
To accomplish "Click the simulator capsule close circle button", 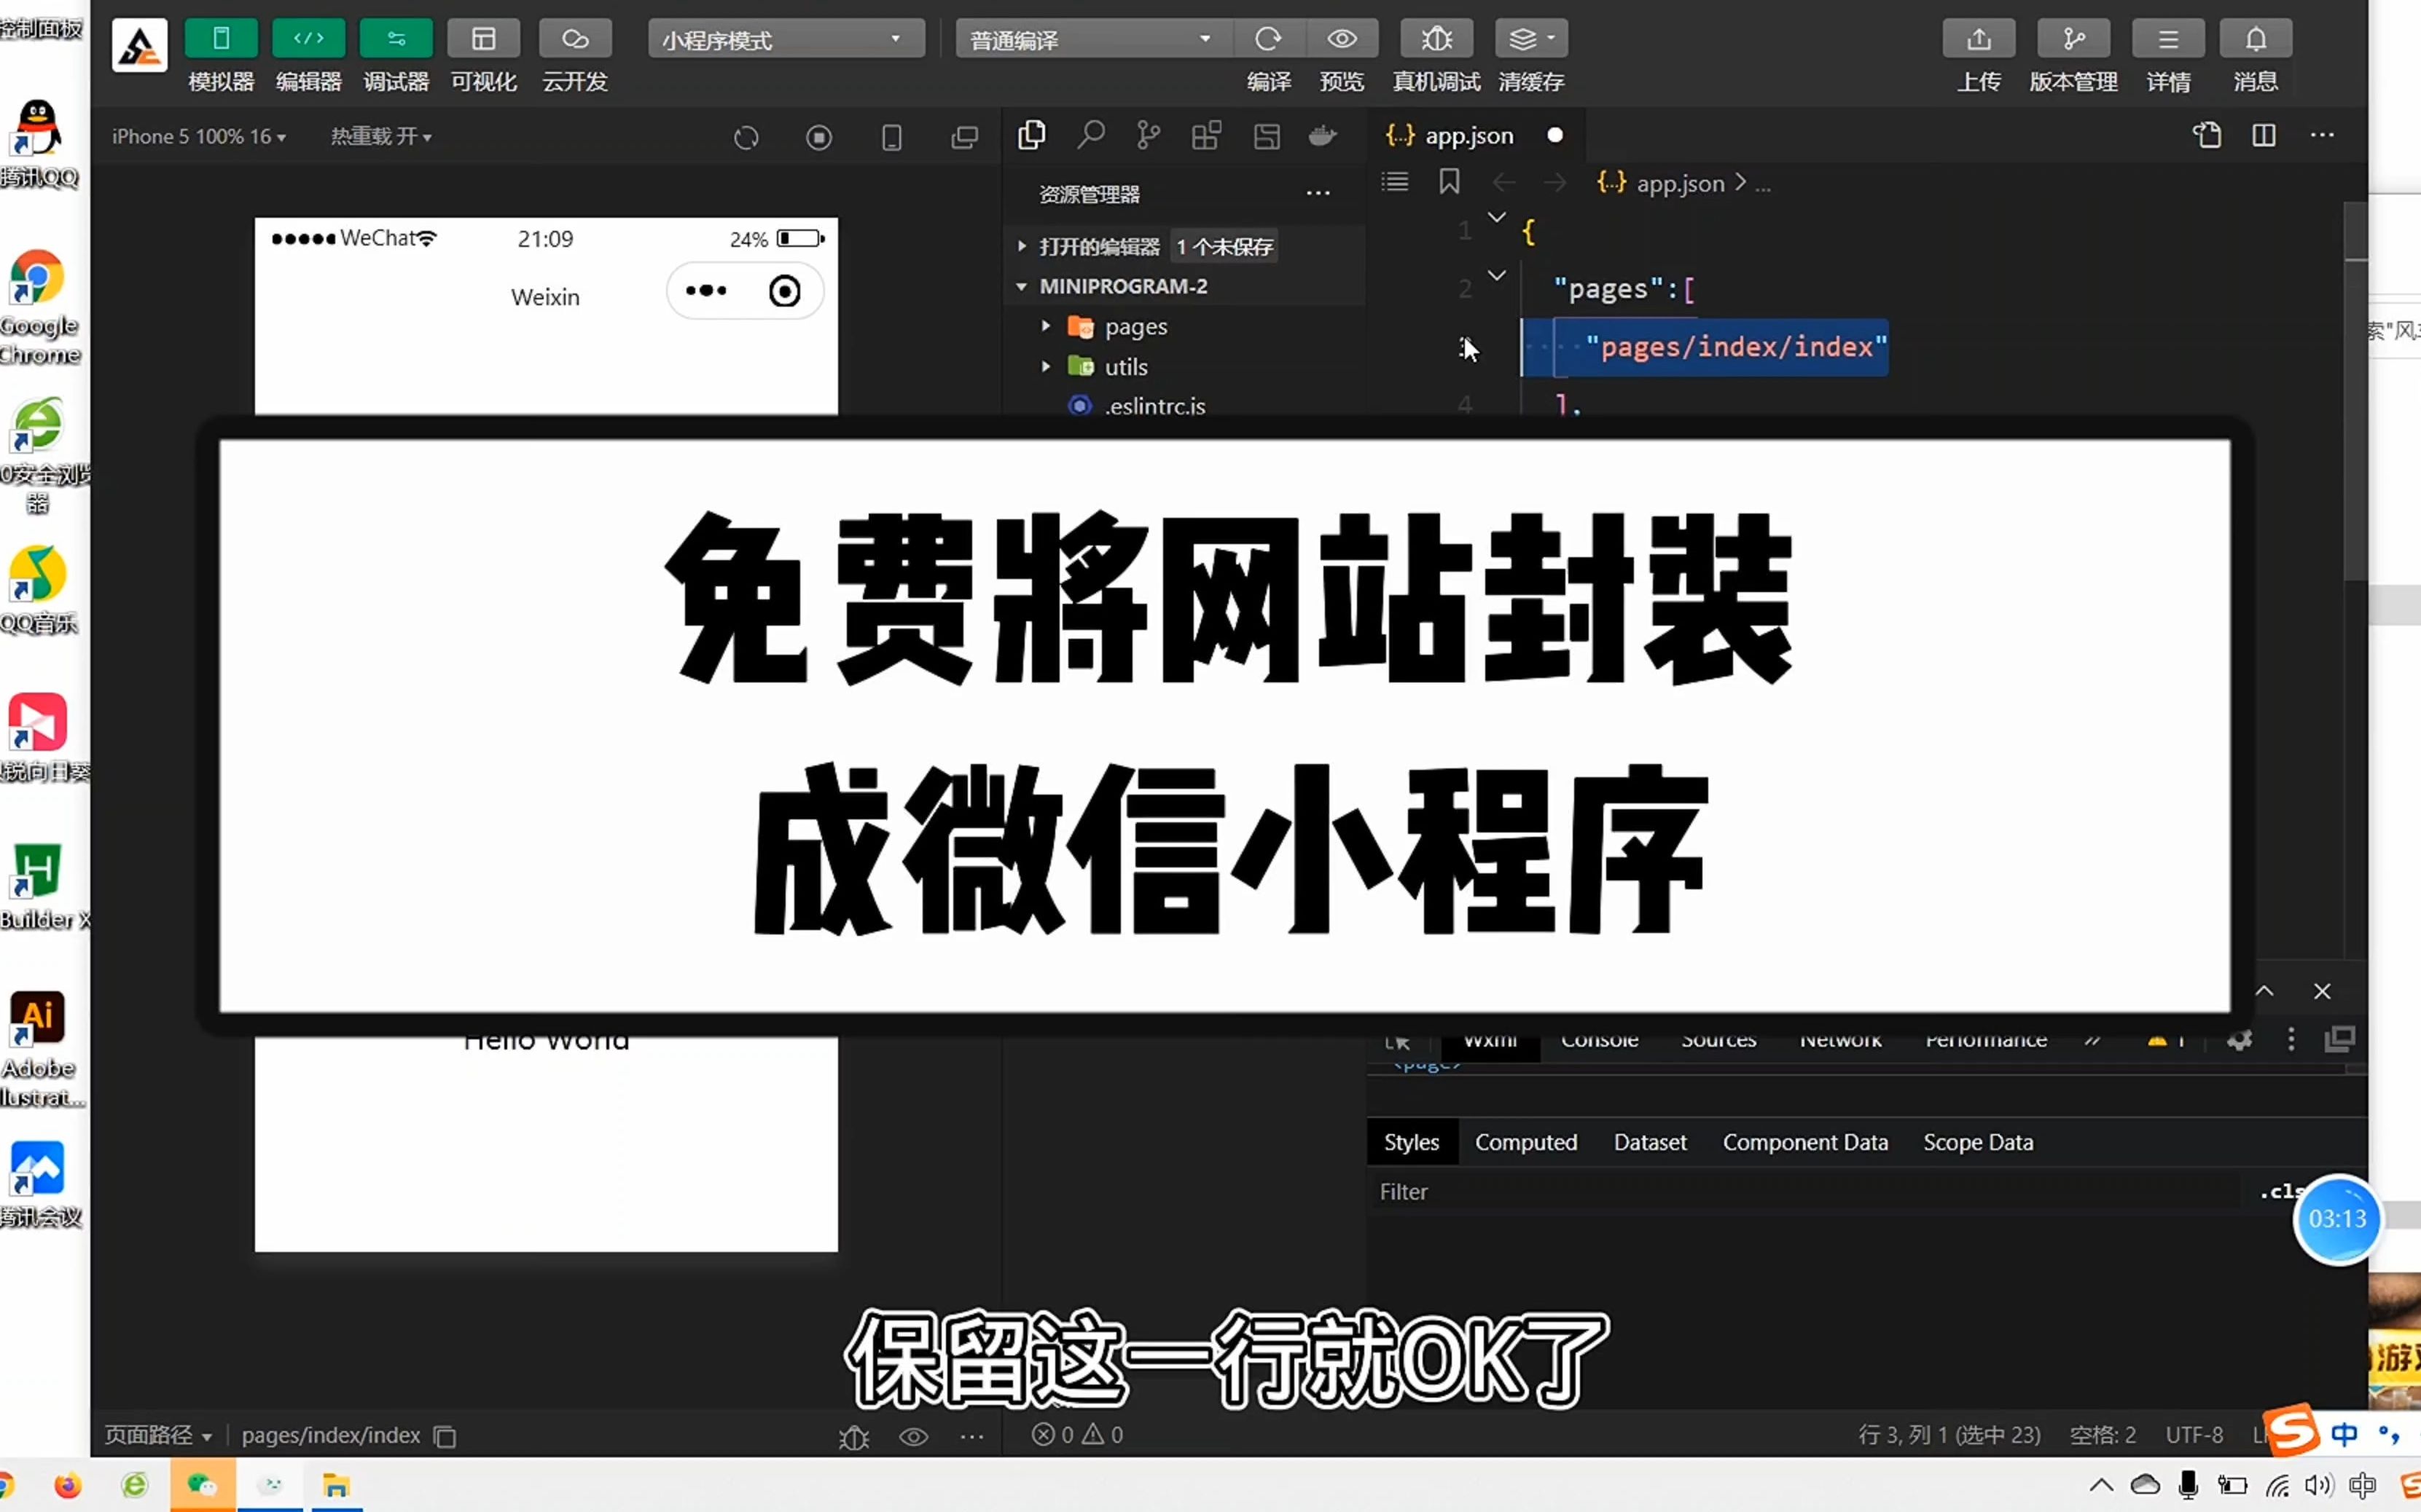I will 784,291.
